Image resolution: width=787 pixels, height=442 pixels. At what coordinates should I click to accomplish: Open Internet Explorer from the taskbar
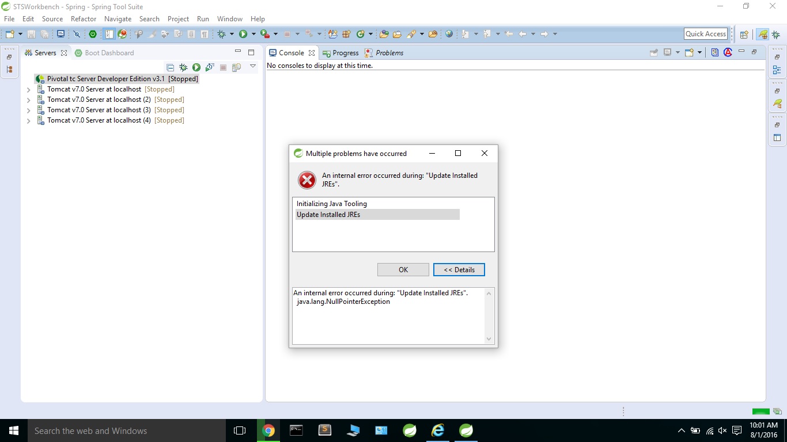coord(438,430)
